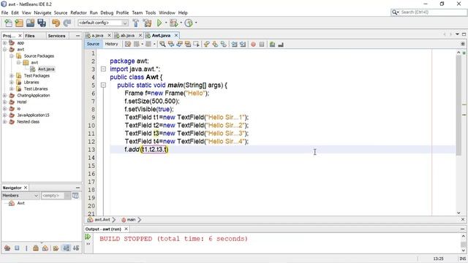Toggle Fully Qualified Names in Navigator
Screen dimensions: 468x263
(x=56, y=248)
